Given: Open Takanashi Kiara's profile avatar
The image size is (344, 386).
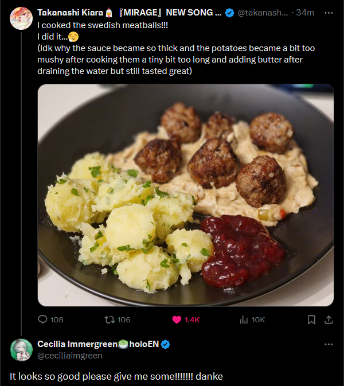Looking at the screenshot, I should 21,19.
